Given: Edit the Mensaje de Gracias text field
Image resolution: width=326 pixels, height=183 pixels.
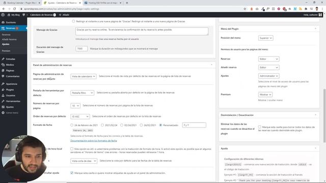Looking at the screenshot, I should point(142,32).
